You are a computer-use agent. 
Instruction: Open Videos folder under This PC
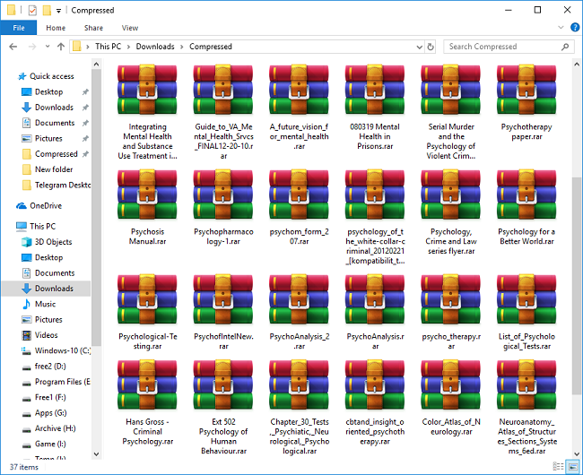click(x=46, y=335)
